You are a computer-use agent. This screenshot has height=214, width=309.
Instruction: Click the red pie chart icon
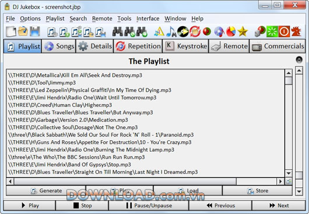tap(231, 31)
